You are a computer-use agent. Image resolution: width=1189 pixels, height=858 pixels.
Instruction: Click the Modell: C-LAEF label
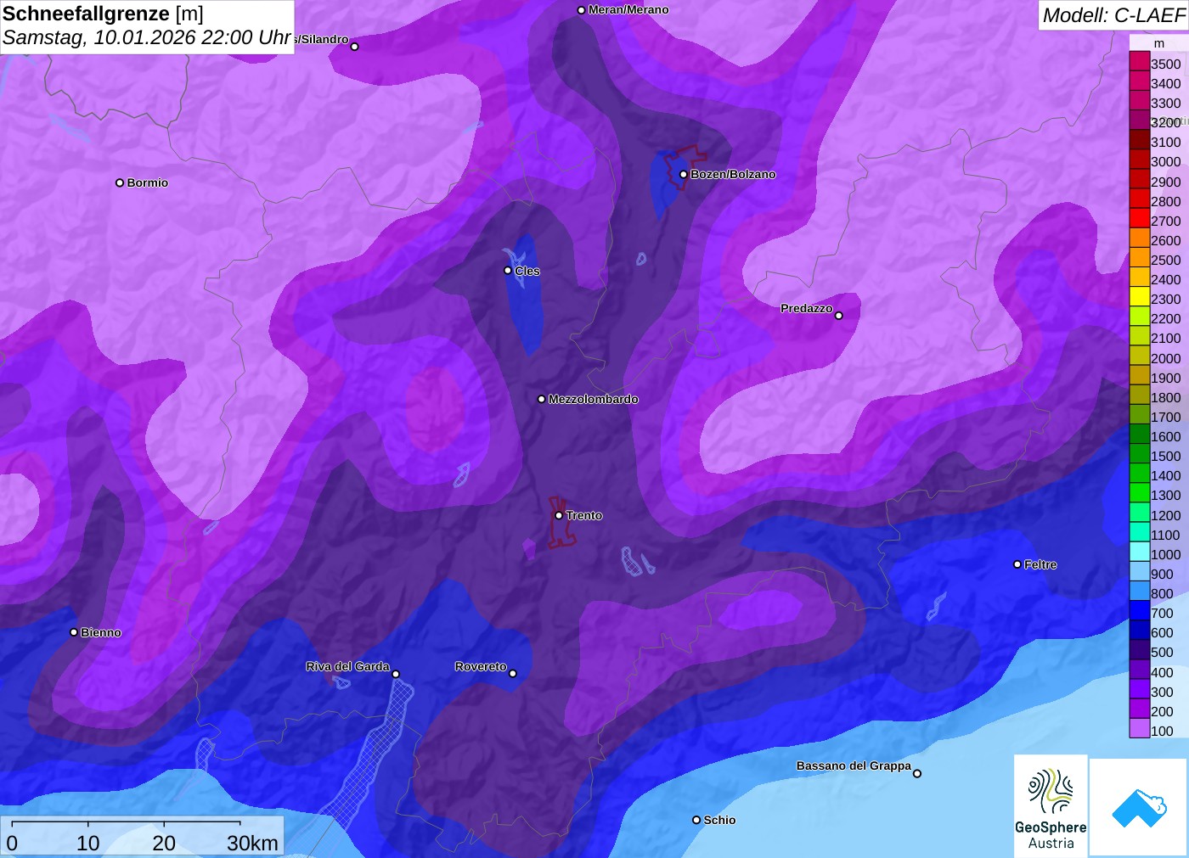tap(1113, 15)
